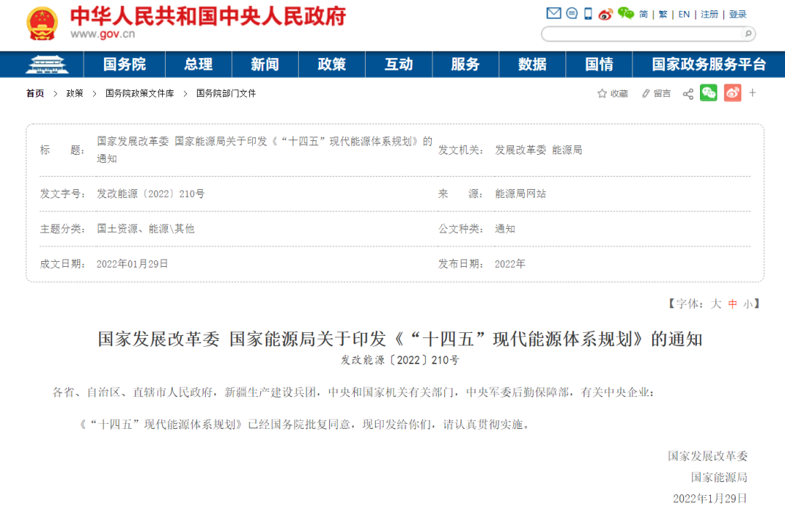This screenshot has height=506, width=785.
Task: Open the 政策 navigation tab
Action: point(331,64)
